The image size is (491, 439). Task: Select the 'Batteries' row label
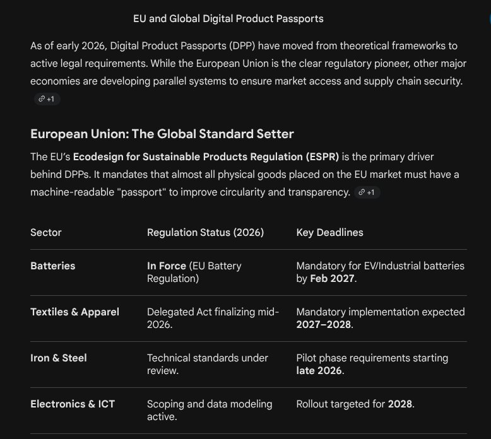52,266
